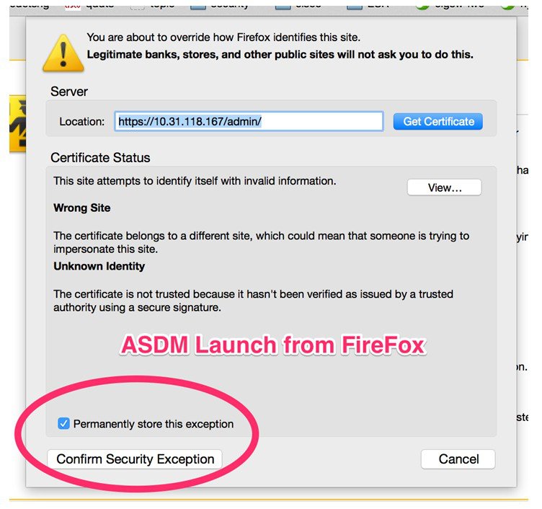Open the cisco bookmark folder icon

[283, 6]
